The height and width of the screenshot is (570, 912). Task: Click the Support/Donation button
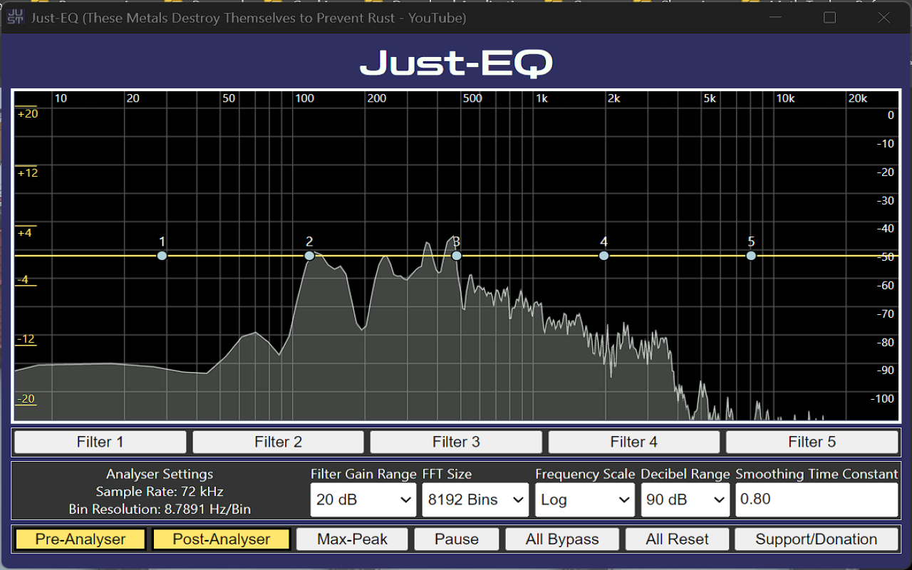(x=816, y=539)
